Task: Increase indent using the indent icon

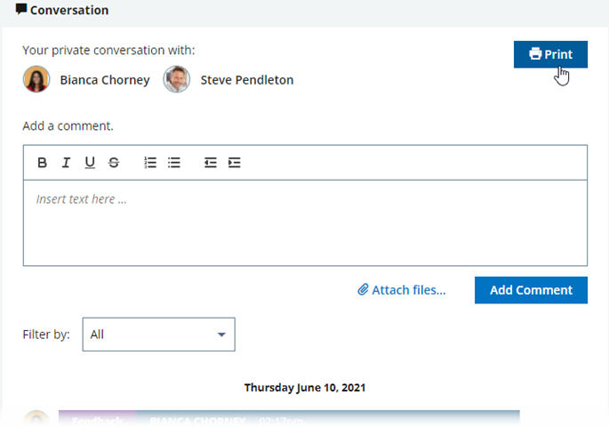Action: click(x=235, y=163)
